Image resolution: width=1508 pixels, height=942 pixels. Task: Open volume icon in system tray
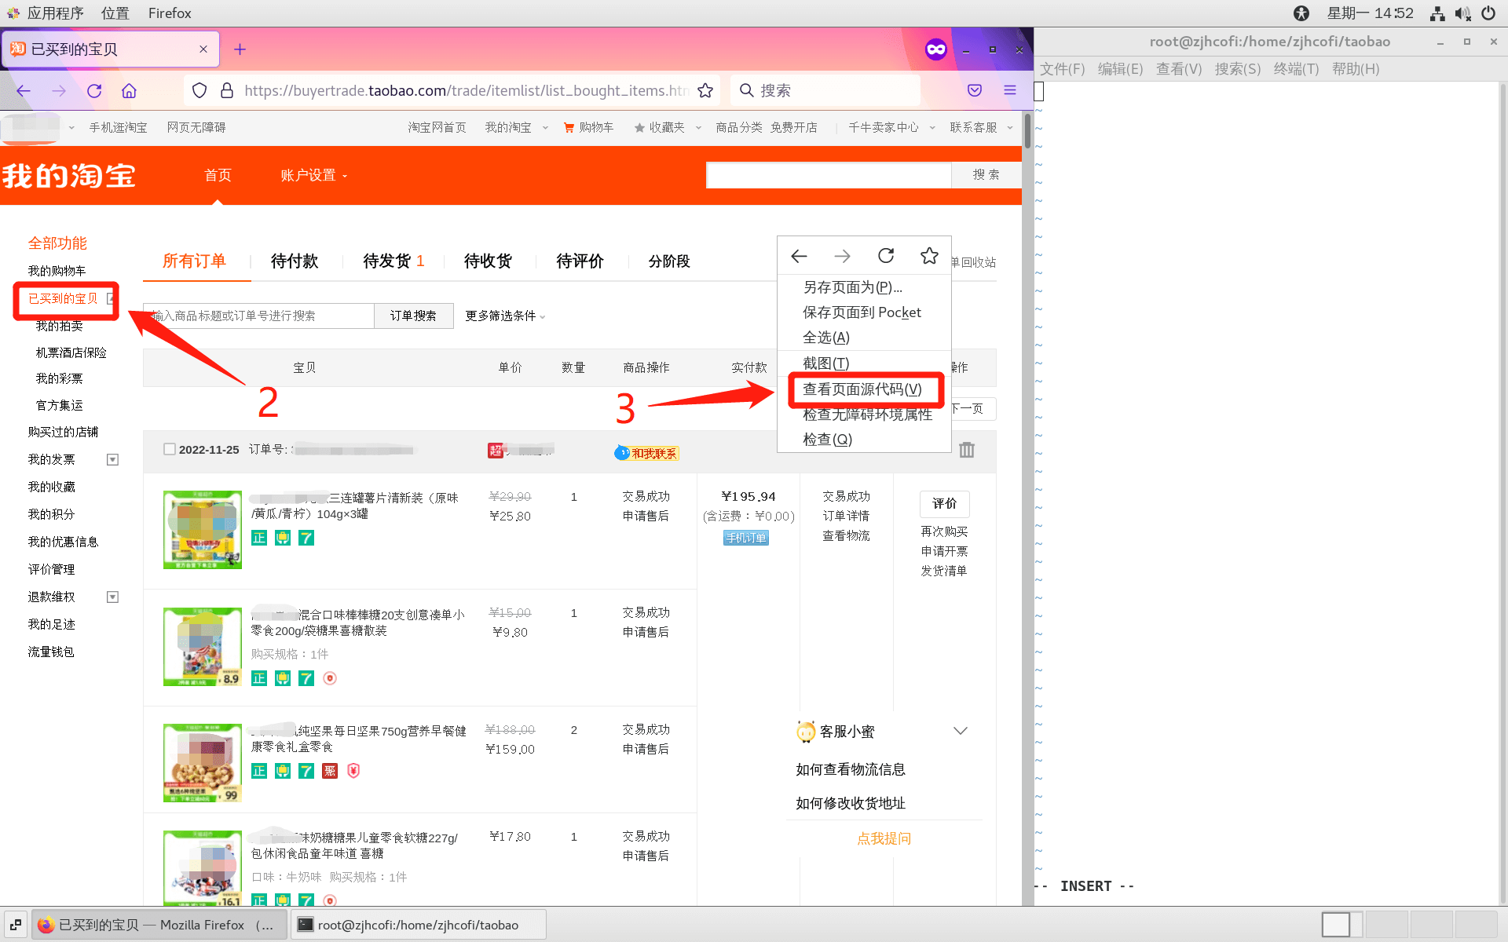point(1462,13)
